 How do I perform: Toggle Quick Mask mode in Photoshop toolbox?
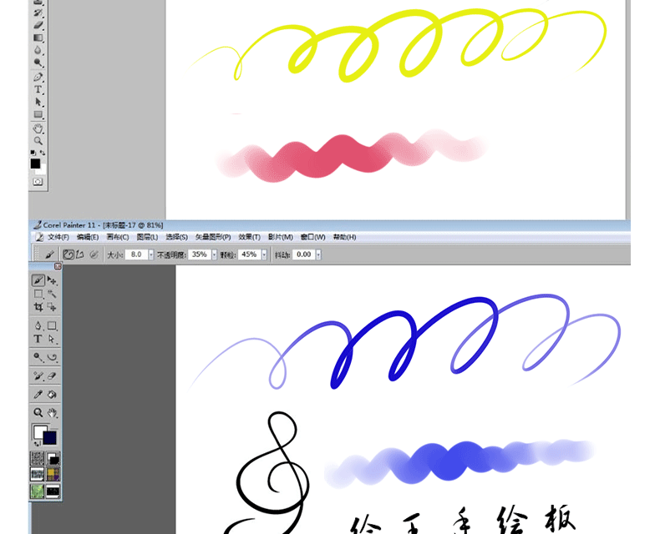38,182
